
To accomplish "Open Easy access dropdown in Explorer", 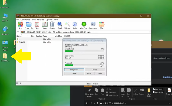I will [x=158, y=92].
